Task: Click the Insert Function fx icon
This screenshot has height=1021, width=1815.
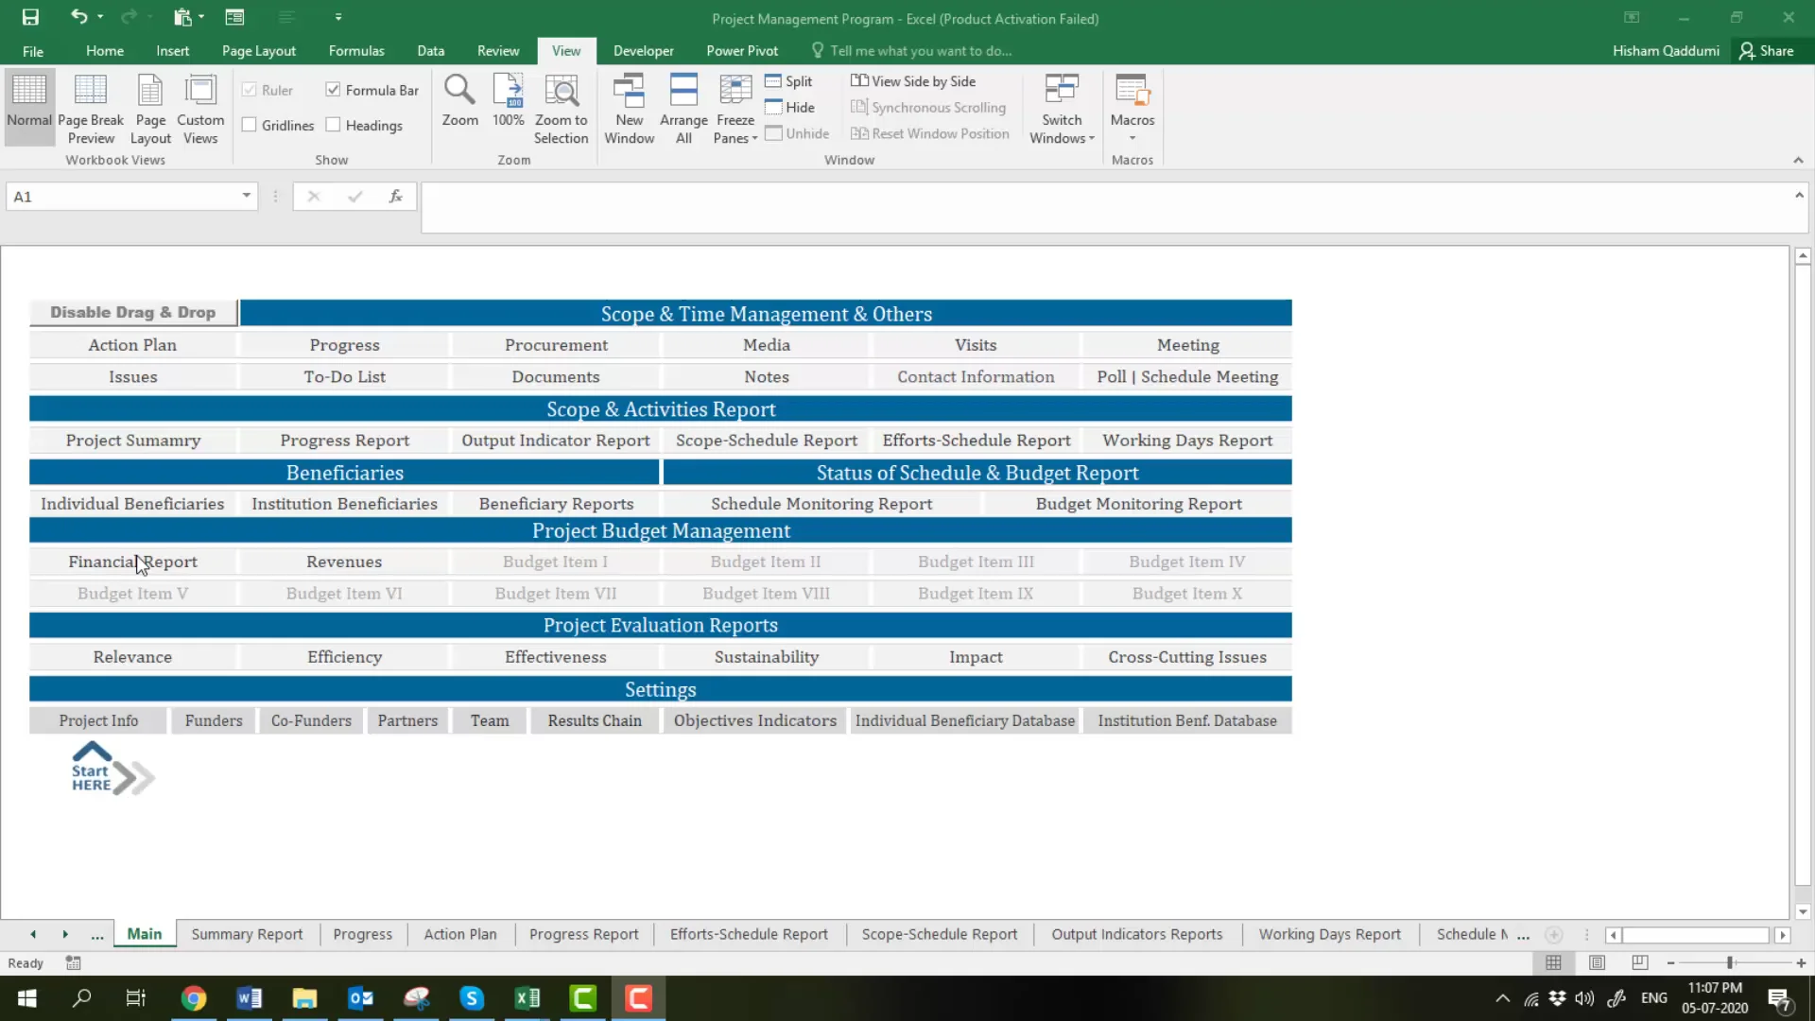Action: click(x=396, y=196)
